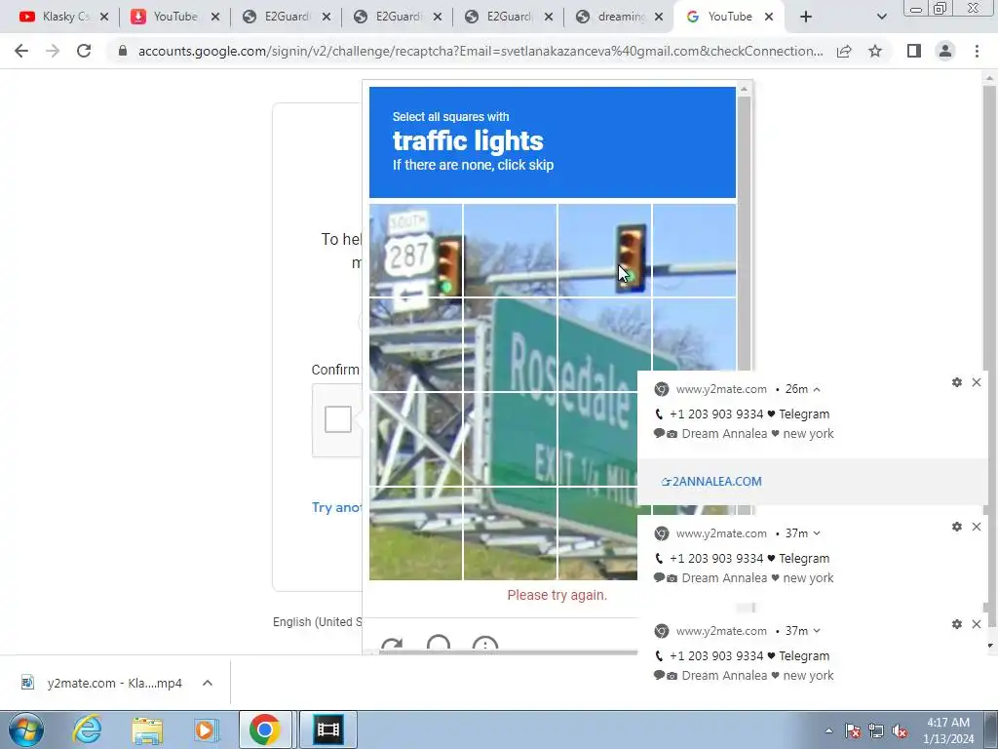Image resolution: width=998 pixels, height=749 pixels.
Task: Click the 'Please try again.' message
Action: pos(557,595)
